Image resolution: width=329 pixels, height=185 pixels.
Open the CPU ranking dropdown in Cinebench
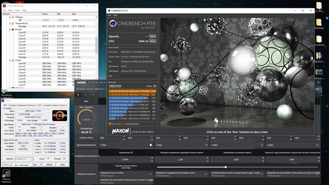click(115, 86)
